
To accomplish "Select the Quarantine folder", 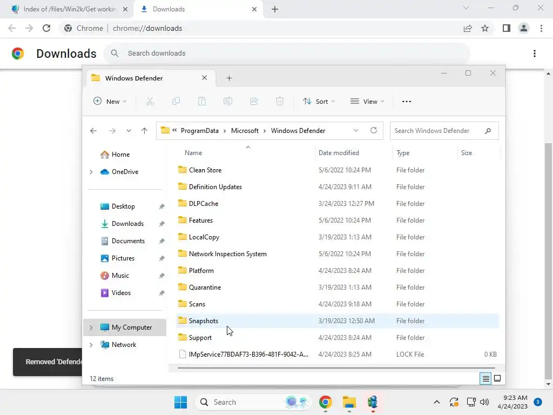I will tap(338, 287).
